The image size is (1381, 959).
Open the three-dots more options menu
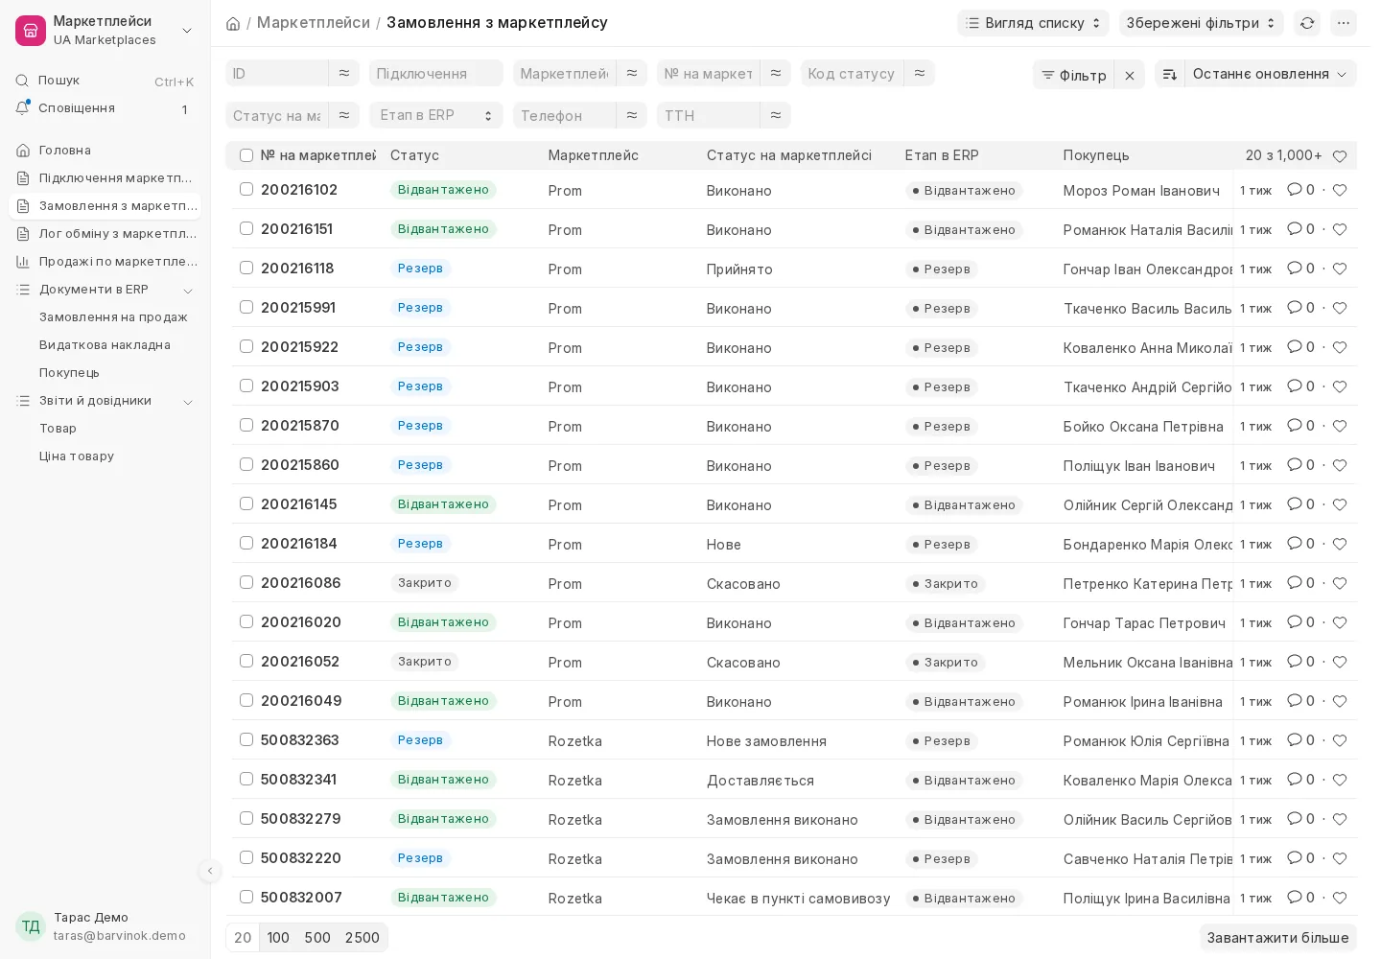point(1344,23)
